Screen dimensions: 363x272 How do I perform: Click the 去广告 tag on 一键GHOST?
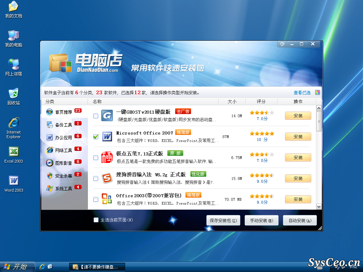point(183,111)
